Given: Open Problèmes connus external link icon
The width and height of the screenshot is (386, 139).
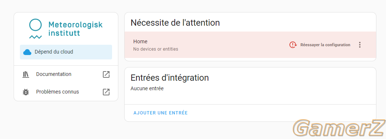Looking at the screenshot, I should (106, 92).
